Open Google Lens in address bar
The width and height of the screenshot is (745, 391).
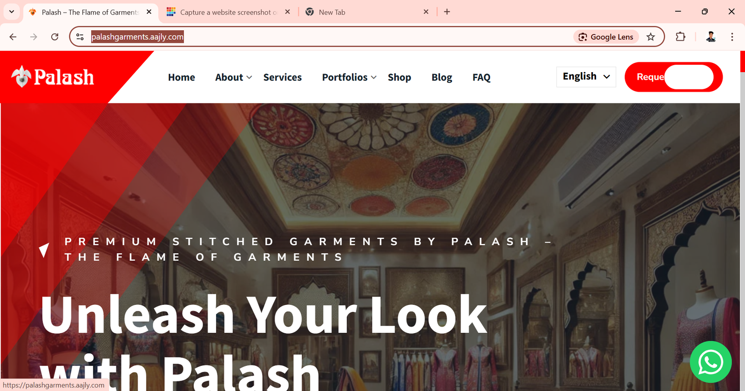coord(606,37)
